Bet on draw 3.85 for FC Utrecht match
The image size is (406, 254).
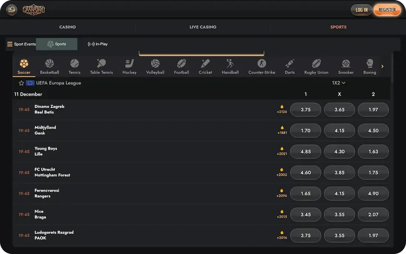coord(339,172)
